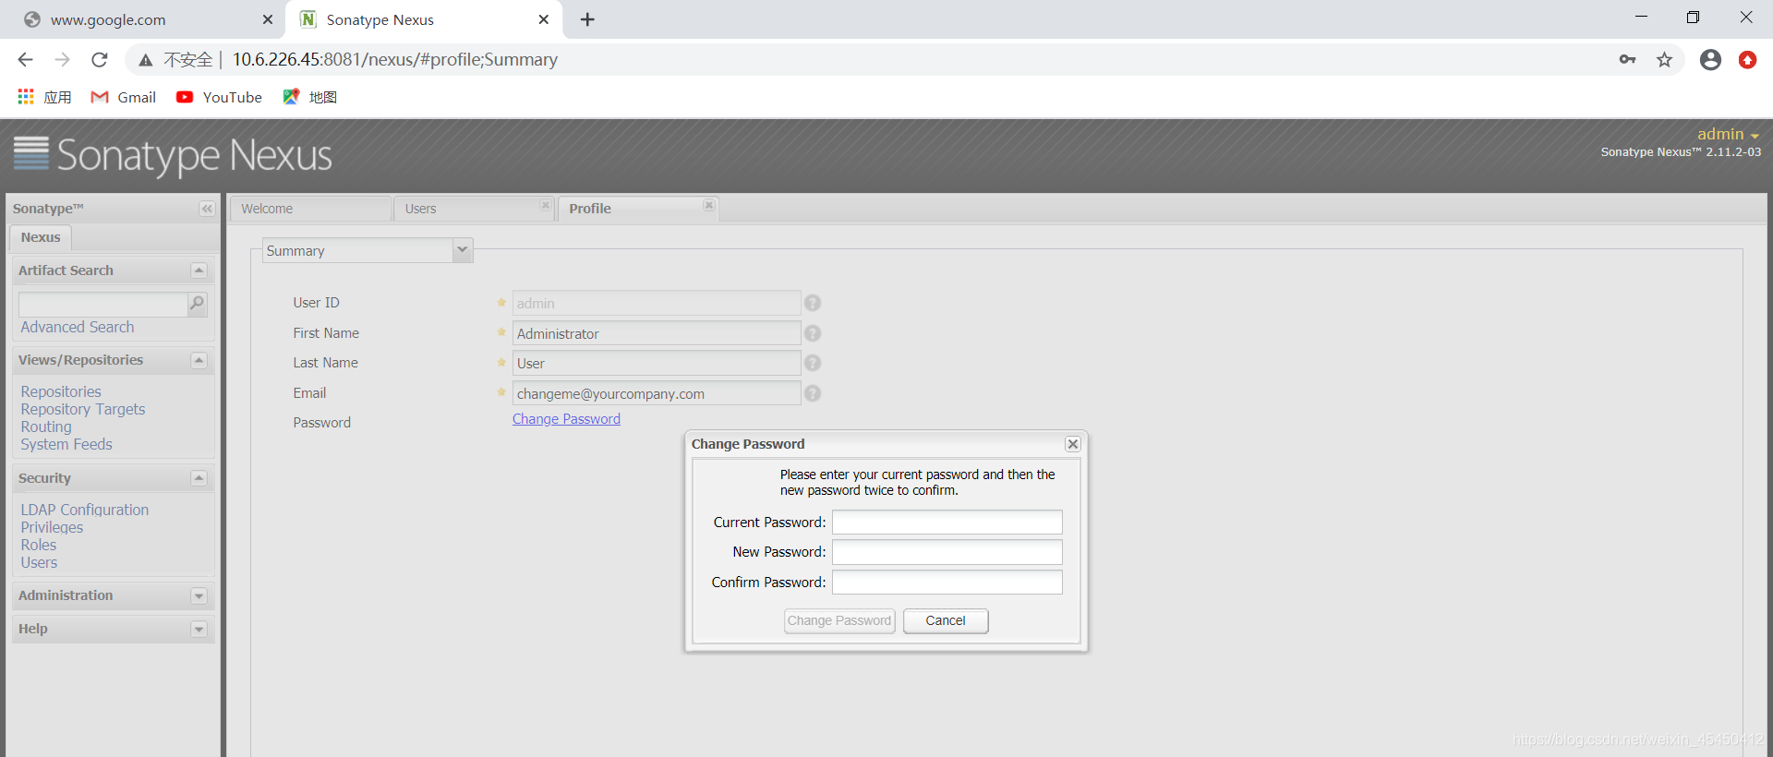Focus the New Password field

(x=947, y=552)
